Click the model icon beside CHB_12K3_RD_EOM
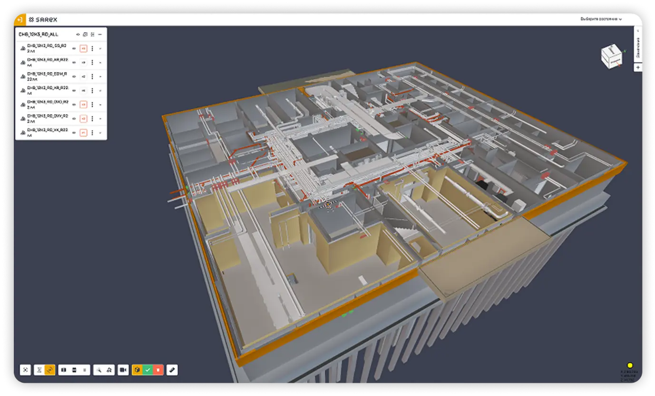Screen dimensions: 655x396 pyautogui.click(x=22, y=76)
